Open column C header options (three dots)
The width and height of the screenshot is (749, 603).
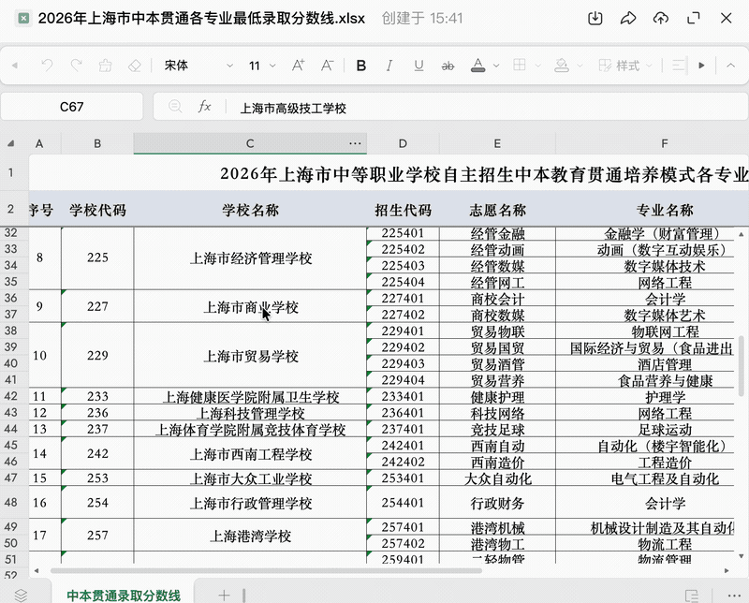[355, 143]
